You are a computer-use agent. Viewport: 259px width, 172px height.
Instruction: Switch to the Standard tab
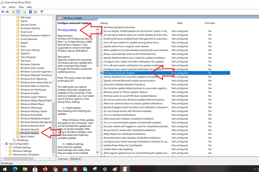[x=75, y=159]
